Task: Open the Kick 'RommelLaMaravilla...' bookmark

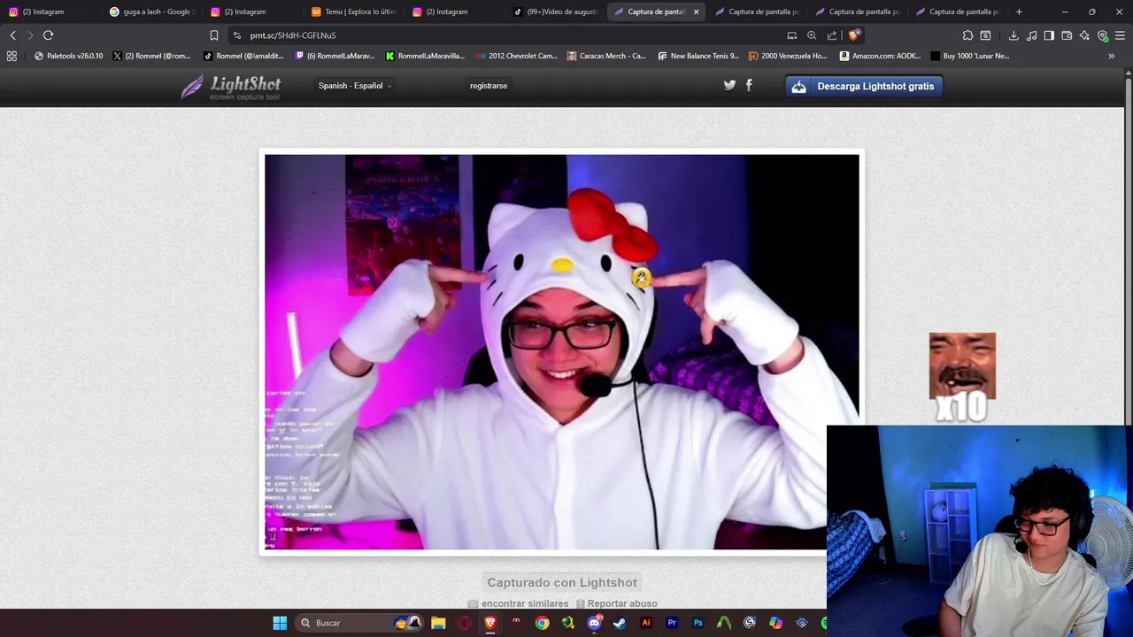Action: 425,56
